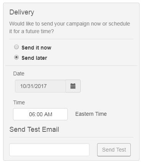This screenshot has height=163, width=143.
Task: Click the empty test email address field
Action: (x=49, y=150)
